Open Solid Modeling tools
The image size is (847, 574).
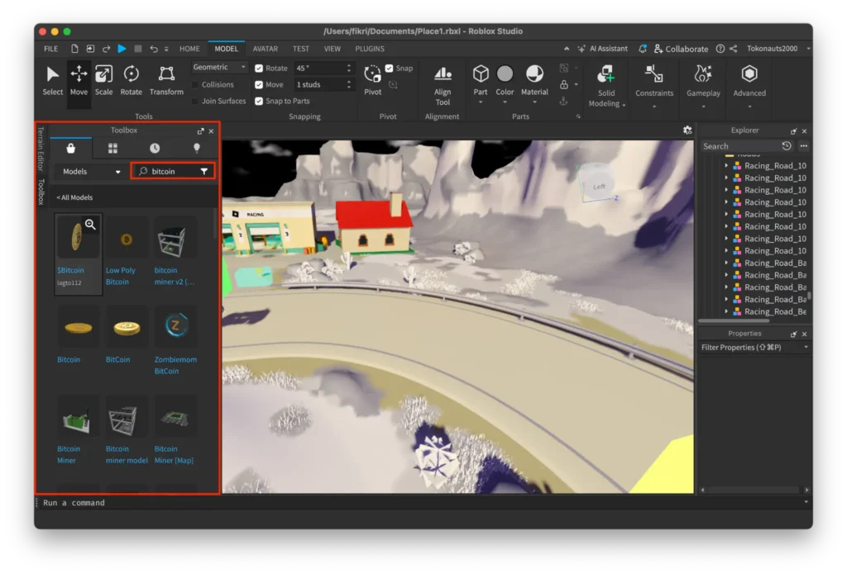pos(606,87)
